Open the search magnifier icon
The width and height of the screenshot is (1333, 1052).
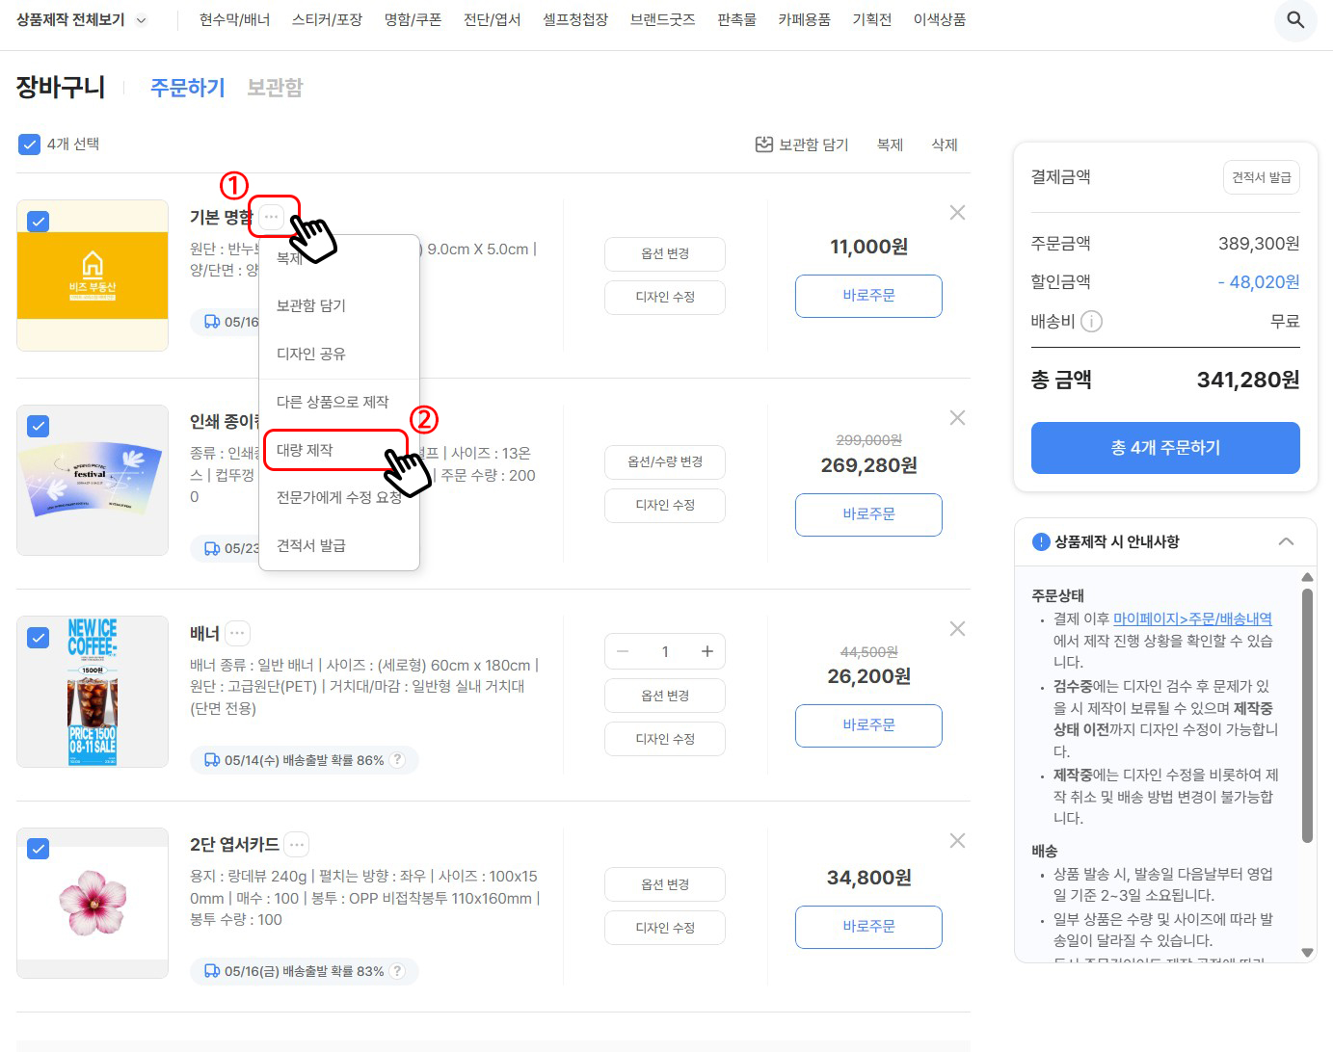(1295, 20)
